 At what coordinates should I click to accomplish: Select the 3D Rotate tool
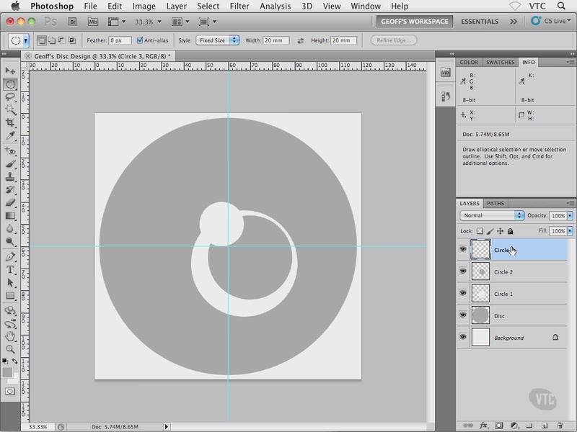point(10,310)
